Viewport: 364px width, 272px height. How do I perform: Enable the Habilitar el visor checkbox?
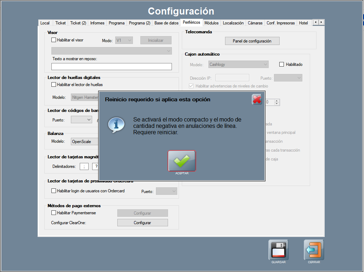[54, 40]
